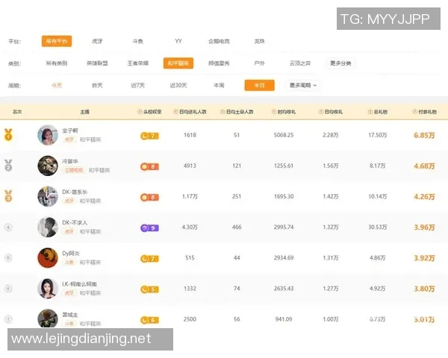Open the info icon beside 付费礼物 header

click(414, 112)
